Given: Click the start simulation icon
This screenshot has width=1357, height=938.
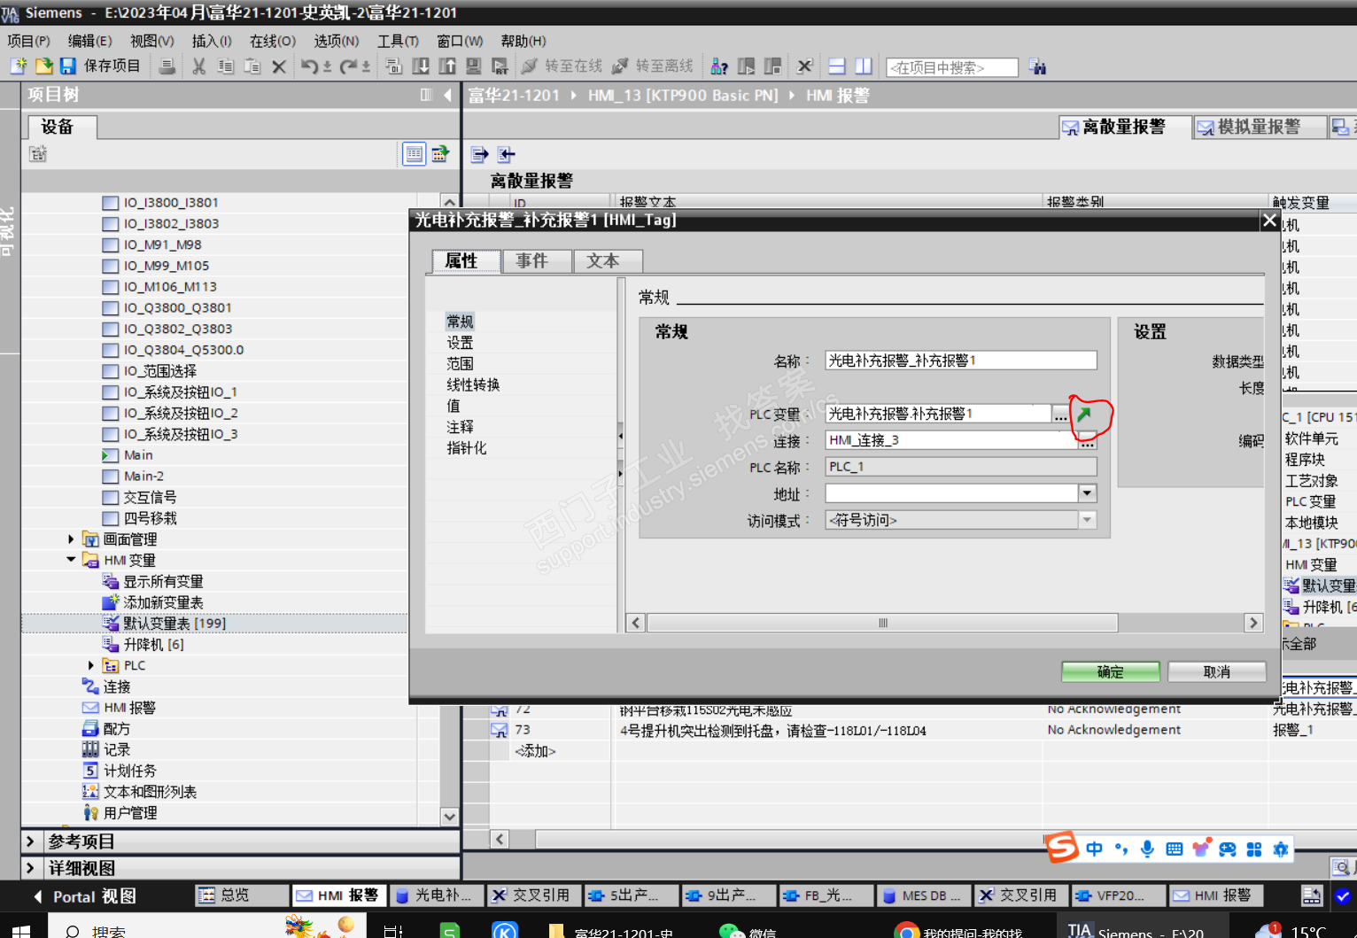Looking at the screenshot, I should tap(474, 66).
